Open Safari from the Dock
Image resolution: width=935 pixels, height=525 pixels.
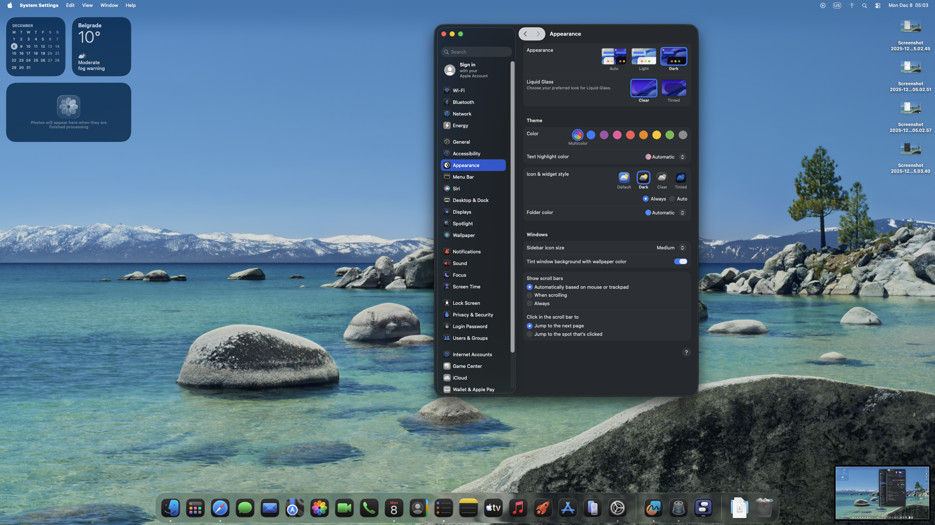coord(220,508)
